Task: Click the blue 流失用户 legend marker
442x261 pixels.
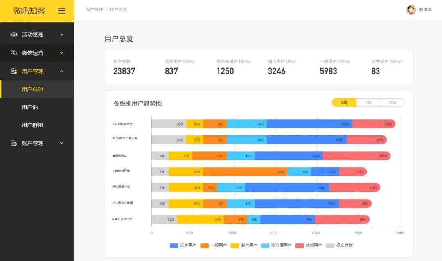Action: [174, 245]
